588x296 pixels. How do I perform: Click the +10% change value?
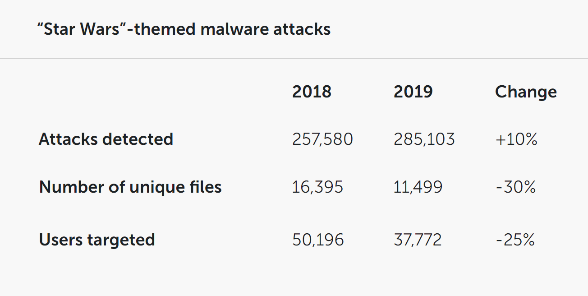point(516,139)
